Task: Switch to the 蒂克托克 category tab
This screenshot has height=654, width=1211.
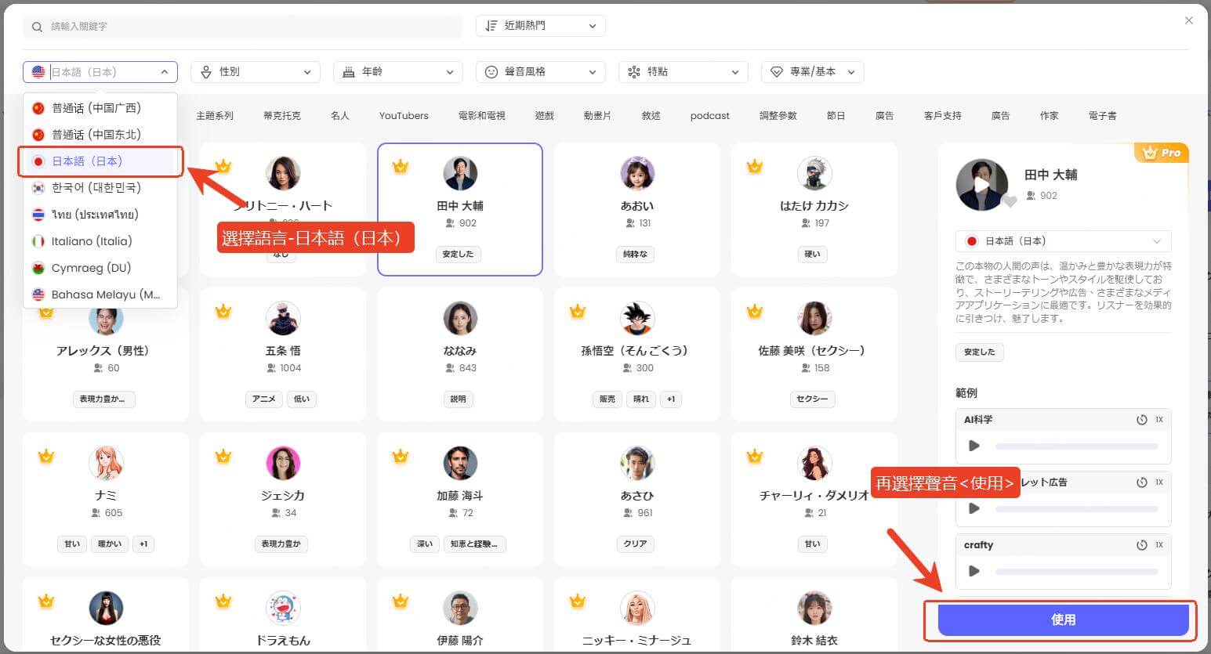Action: point(282,116)
